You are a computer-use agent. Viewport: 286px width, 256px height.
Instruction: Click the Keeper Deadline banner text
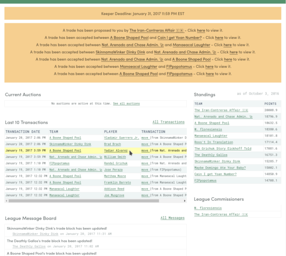coord(143,13)
